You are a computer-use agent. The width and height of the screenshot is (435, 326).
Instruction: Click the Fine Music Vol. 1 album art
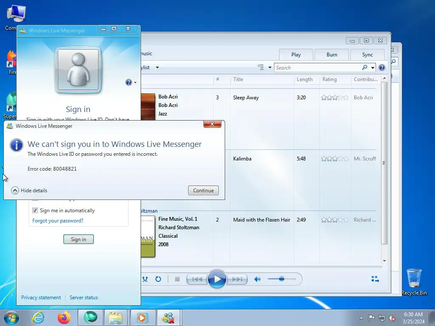pyautogui.click(x=148, y=236)
